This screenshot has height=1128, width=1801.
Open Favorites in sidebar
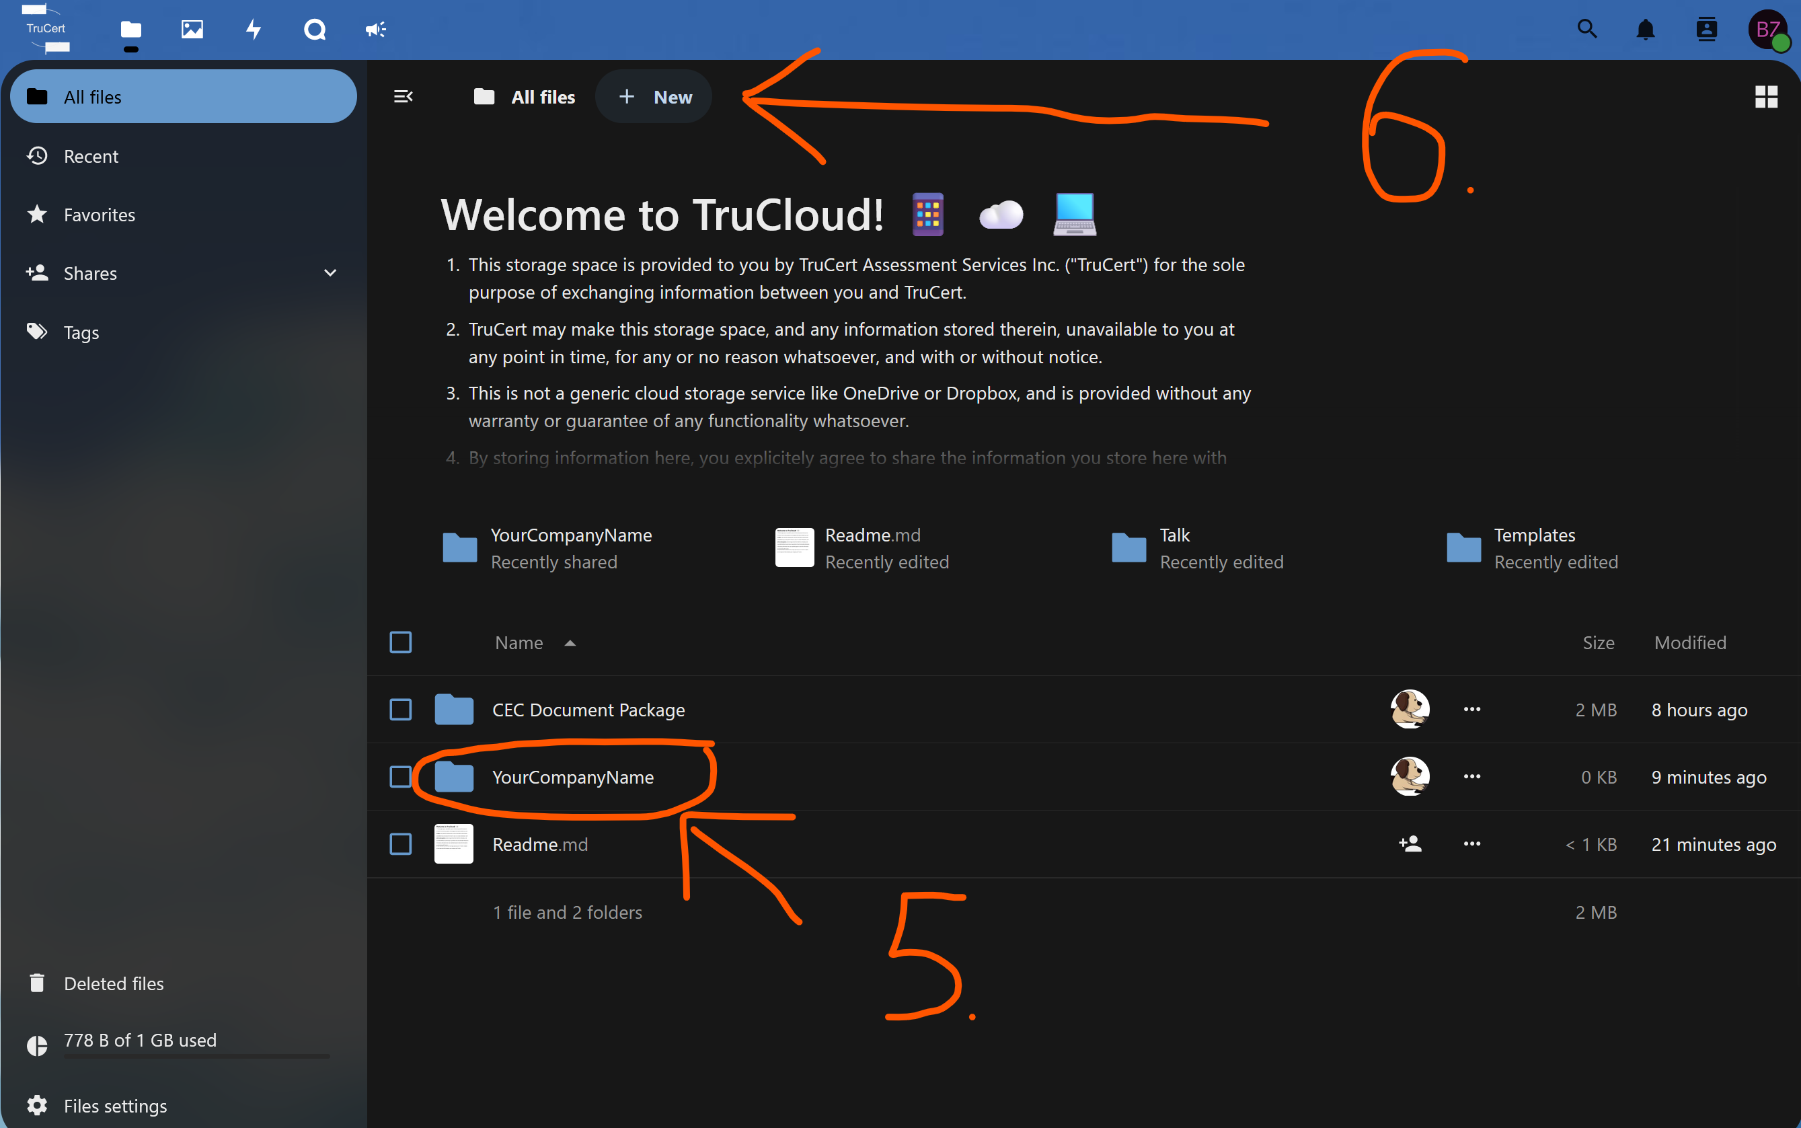tap(183, 215)
